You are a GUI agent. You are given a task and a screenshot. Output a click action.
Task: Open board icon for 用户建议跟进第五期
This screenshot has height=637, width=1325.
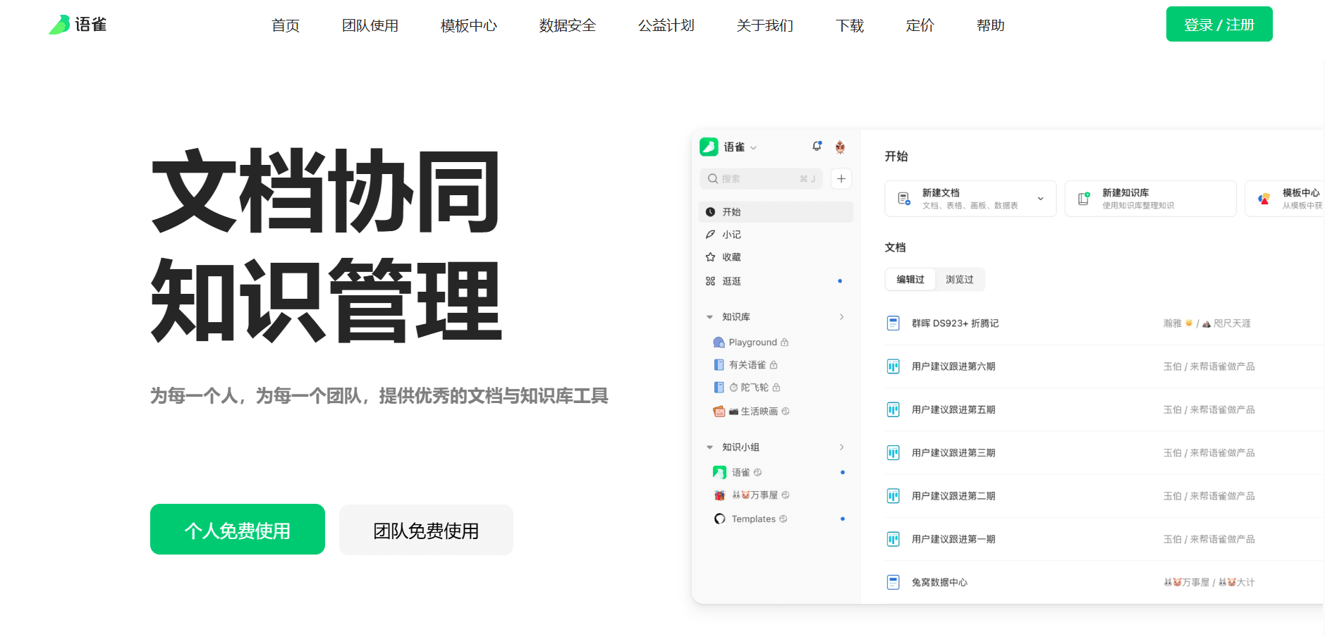click(x=893, y=409)
